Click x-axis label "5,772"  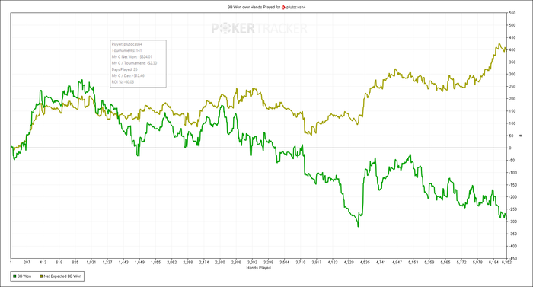click(461, 262)
